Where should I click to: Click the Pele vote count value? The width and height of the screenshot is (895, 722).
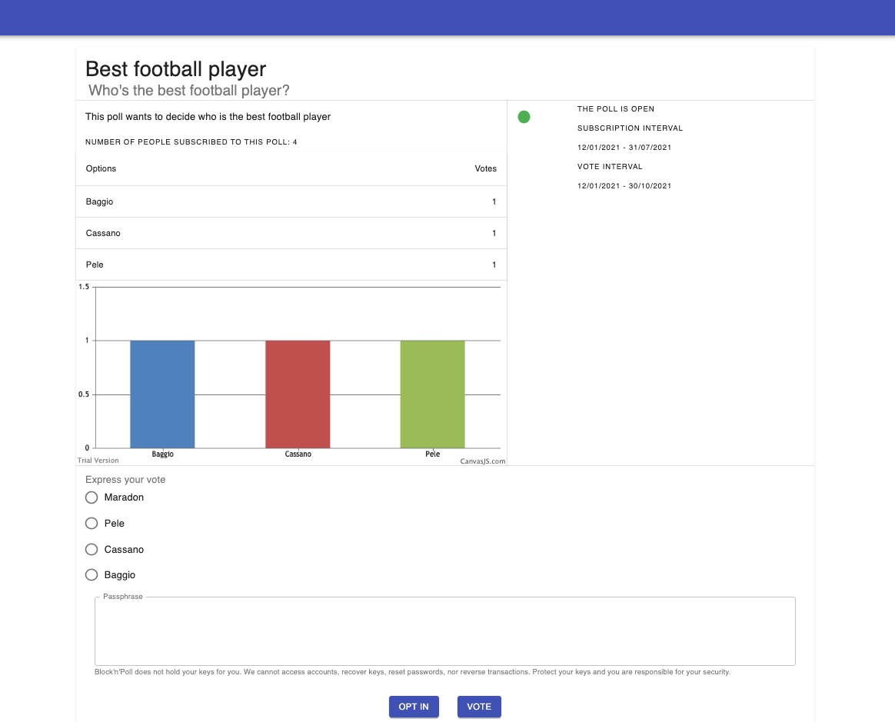click(494, 265)
